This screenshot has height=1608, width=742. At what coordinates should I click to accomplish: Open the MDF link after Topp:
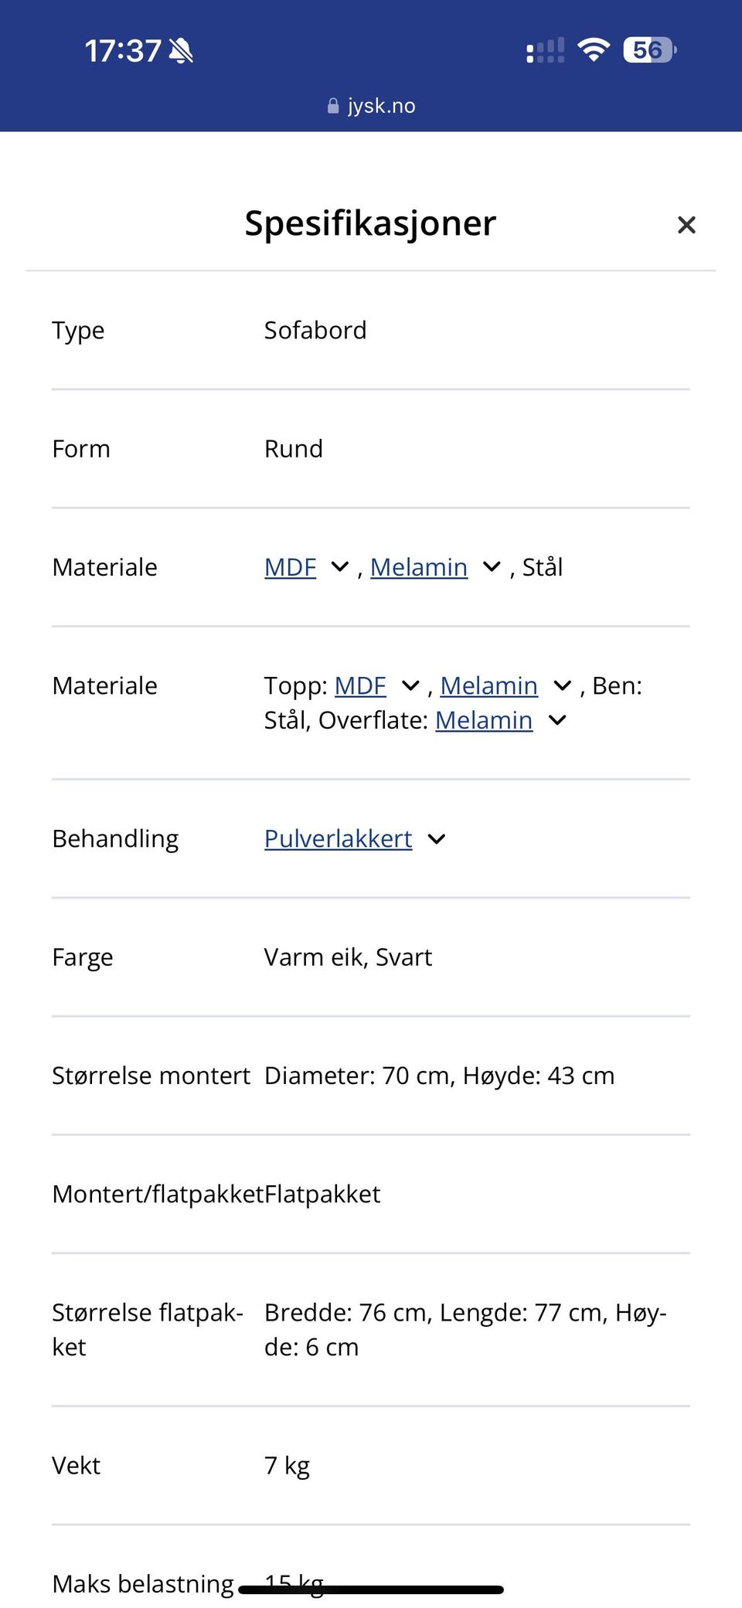360,685
